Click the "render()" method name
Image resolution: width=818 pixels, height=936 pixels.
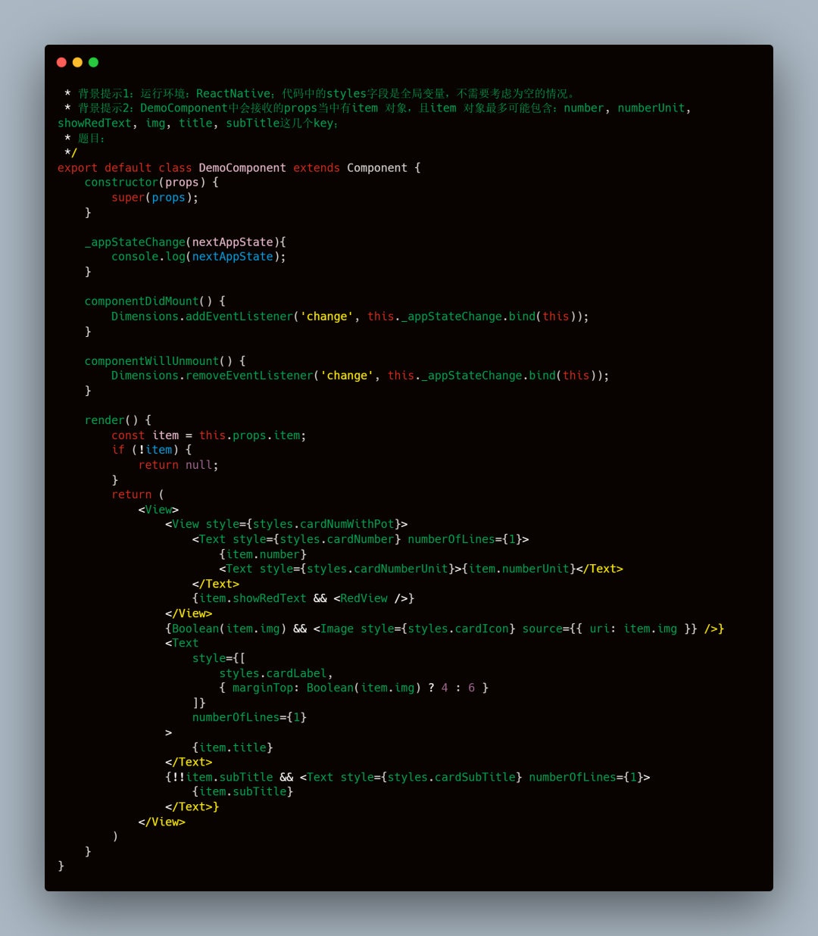[111, 420]
